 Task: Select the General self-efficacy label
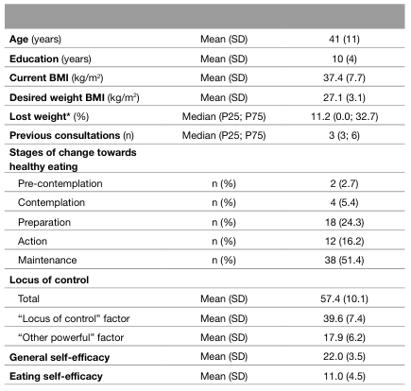coord(60,357)
